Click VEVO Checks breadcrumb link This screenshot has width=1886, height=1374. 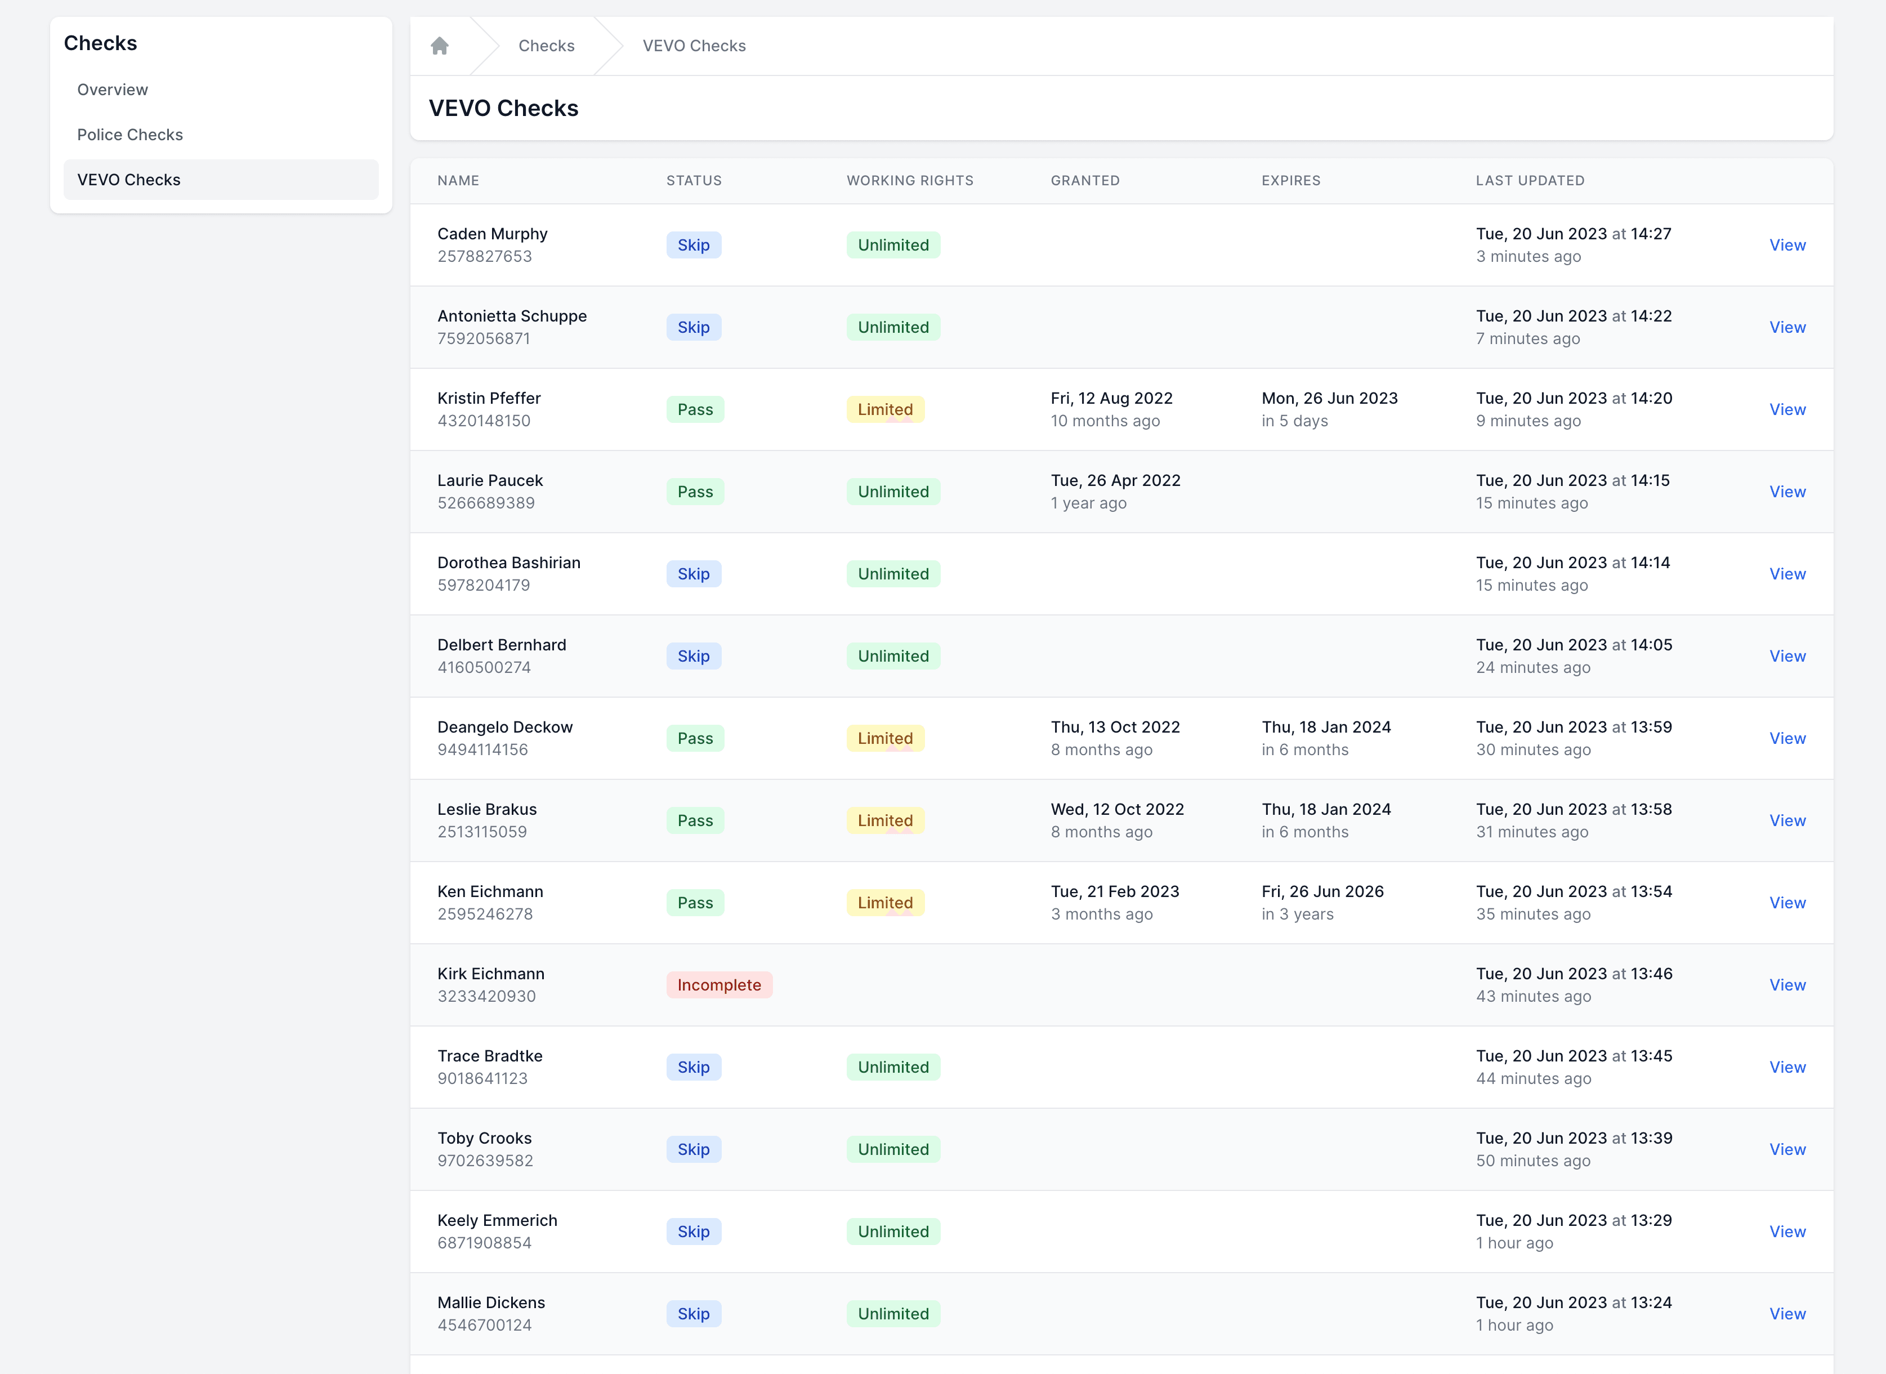click(694, 46)
